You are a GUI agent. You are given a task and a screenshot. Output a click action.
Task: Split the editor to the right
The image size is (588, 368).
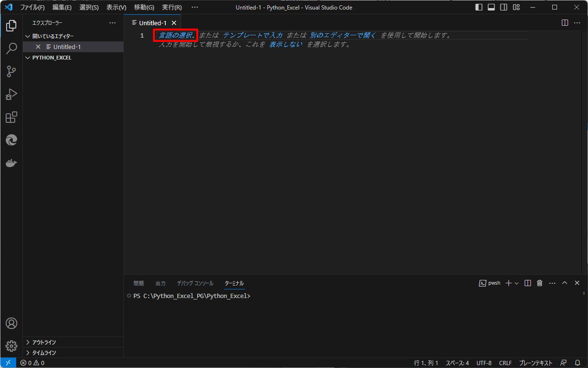click(x=565, y=23)
